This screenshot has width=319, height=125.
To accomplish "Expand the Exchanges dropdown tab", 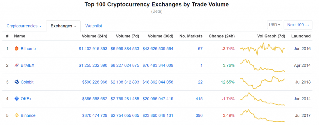I will 63,26.
